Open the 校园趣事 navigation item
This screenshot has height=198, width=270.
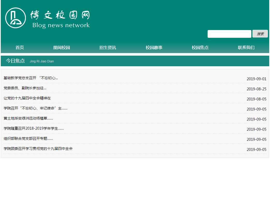tap(154, 48)
